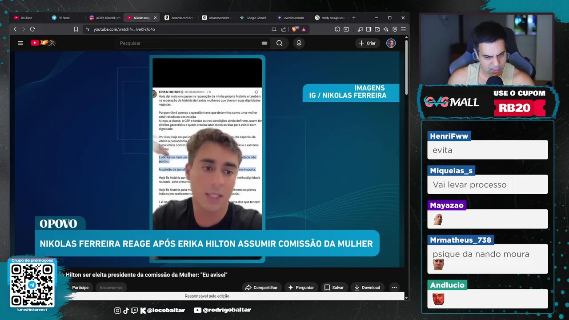Click the Perguntar ask button
569x320 pixels.
coord(301,288)
